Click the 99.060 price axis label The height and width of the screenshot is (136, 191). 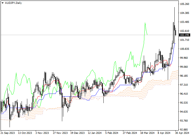[184, 67]
